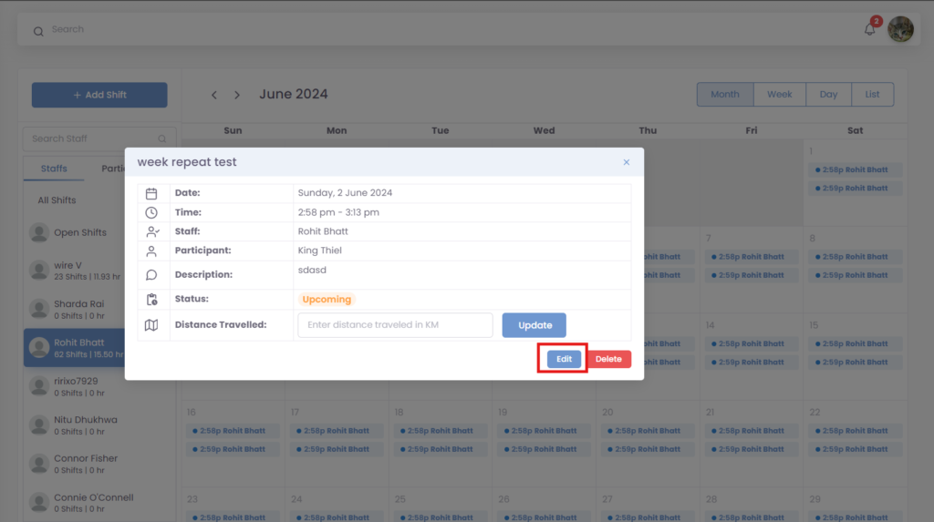The height and width of the screenshot is (522, 934).
Task: Select the Staffs tab in sidebar
Action: click(54, 169)
